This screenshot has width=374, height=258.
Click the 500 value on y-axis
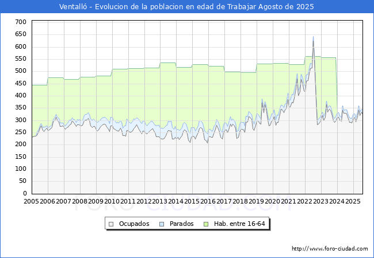[x=21, y=71]
